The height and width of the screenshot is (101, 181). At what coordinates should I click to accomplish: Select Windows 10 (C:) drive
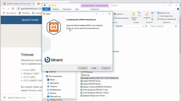pos(55,100)
